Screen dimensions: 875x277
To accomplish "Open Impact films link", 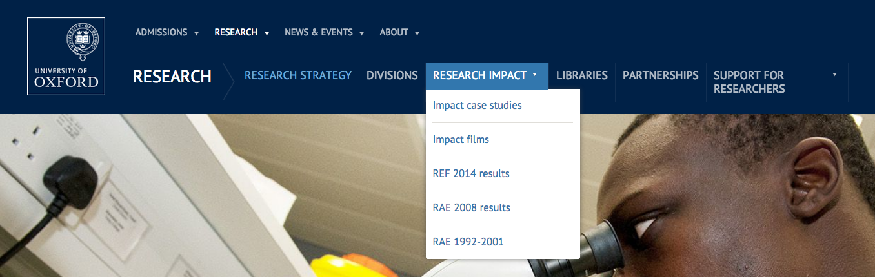I will (x=461, y=139).
